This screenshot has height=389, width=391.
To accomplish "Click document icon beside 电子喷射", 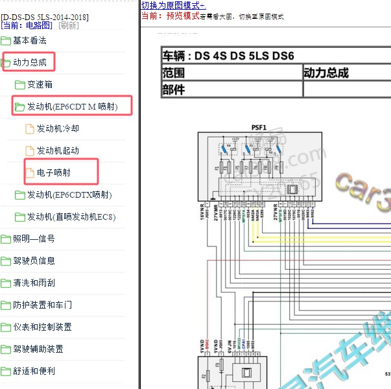I will (30, 173).
